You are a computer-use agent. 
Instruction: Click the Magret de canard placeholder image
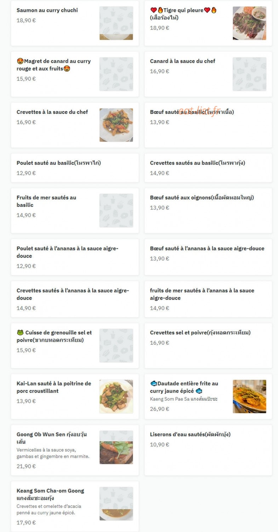click(116, 74)
